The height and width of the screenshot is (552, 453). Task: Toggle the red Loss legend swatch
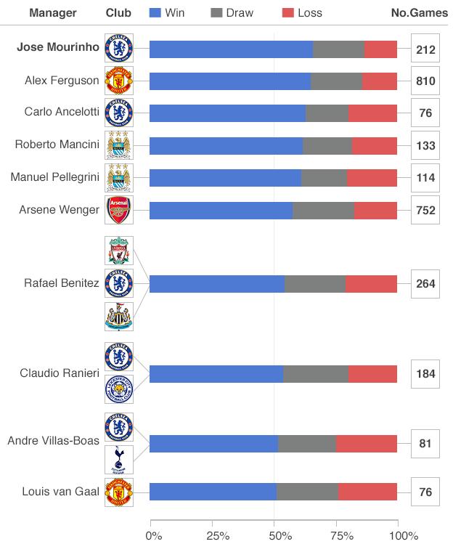coord(288,13)
